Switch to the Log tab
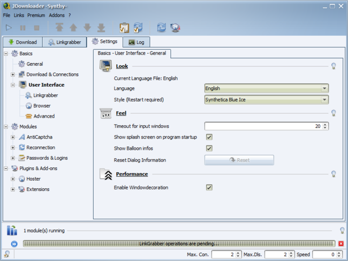Viewport: 348px width, 261px height. tap(137, 42)
